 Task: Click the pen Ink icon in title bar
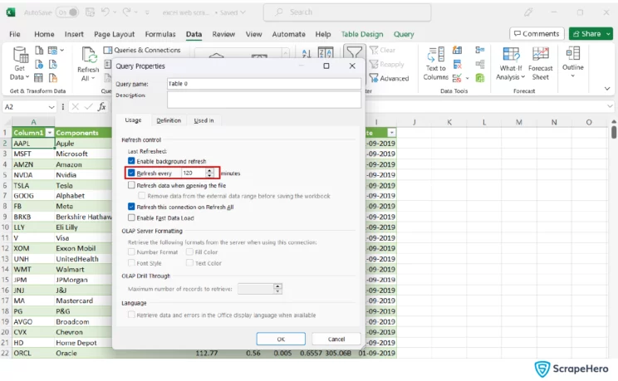(x=528, y=12)
